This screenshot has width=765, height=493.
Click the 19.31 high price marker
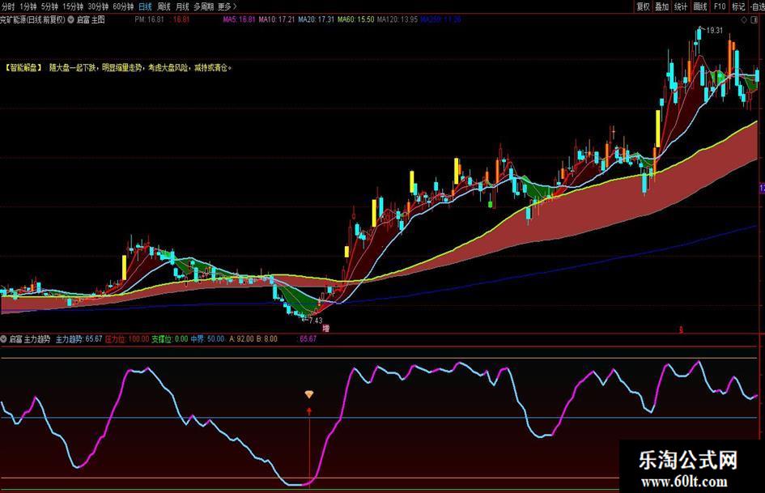[x=714, y=30]
